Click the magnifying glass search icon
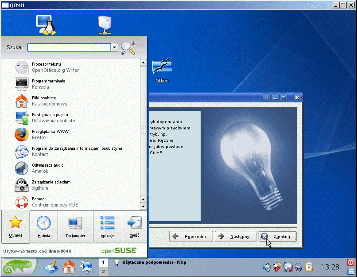The height and width of the screenshot is (277, 357). click(x=128, y=47)
